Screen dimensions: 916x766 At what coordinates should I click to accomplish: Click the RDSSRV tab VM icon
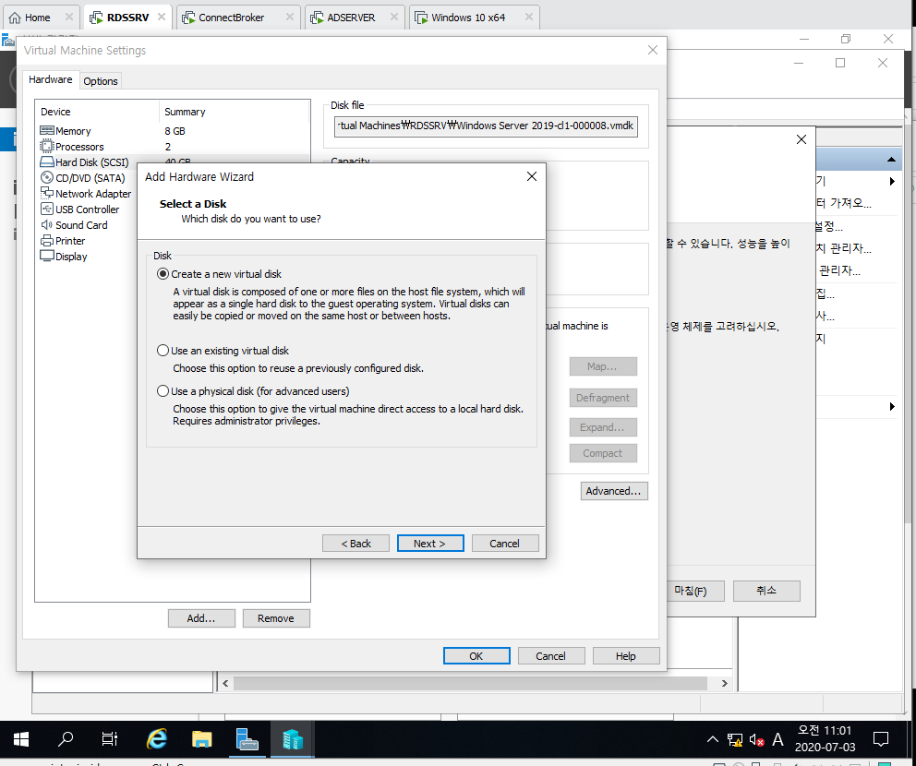coord(96,18)
